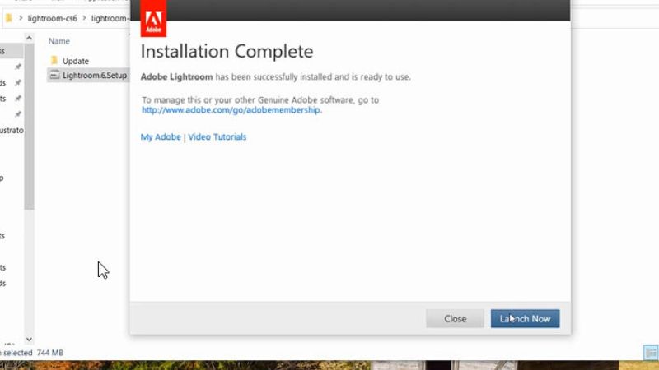Select the partially hidden Illustrator sidebar item

click(12, 130)
